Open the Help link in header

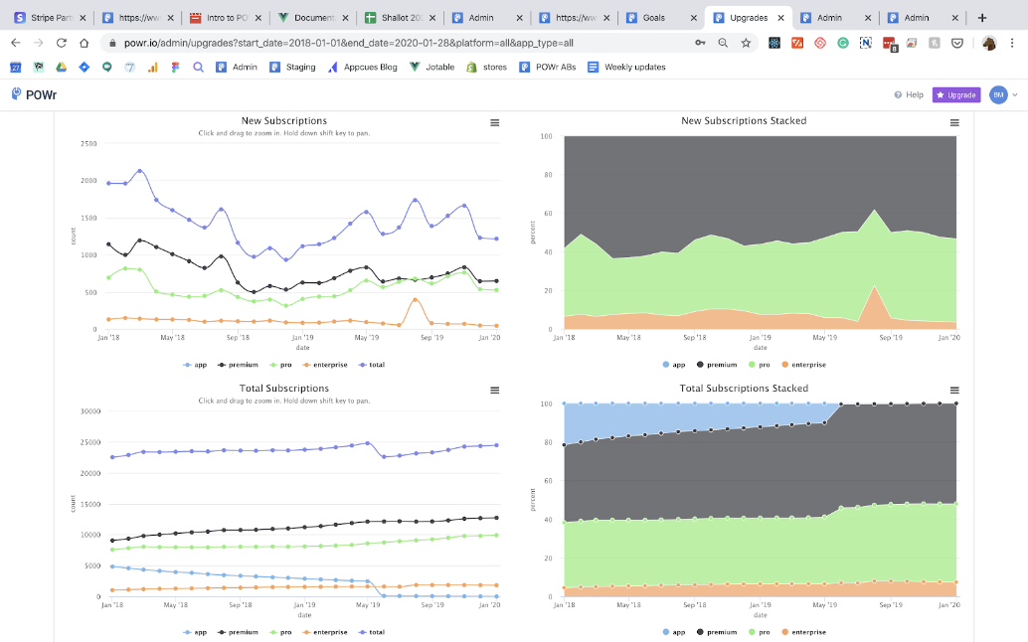909,94
